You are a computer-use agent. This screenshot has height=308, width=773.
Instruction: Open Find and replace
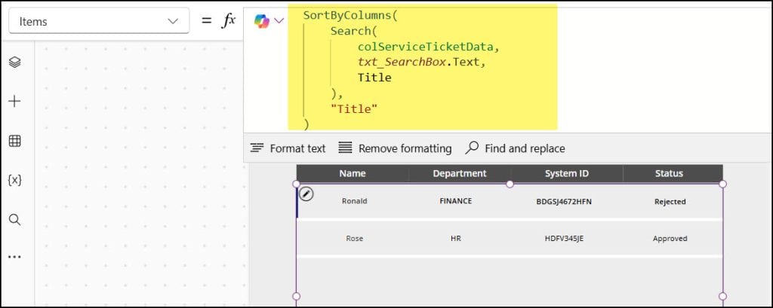click(x=515, y=148)
